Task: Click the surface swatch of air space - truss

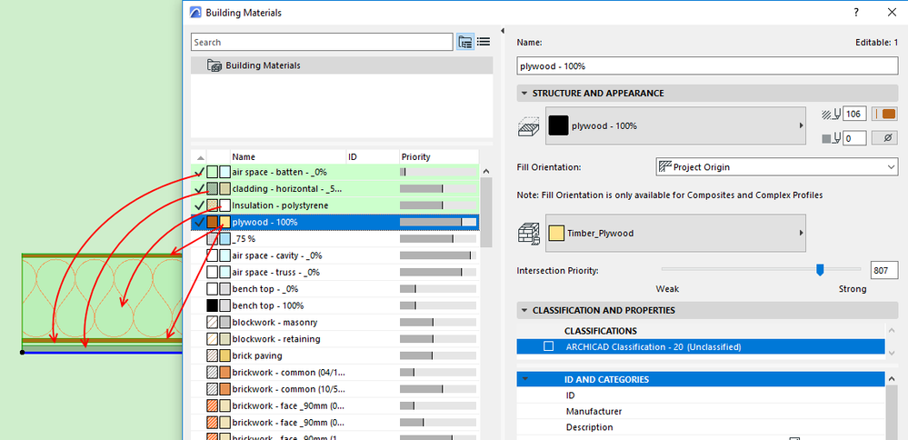Action: 225,272
